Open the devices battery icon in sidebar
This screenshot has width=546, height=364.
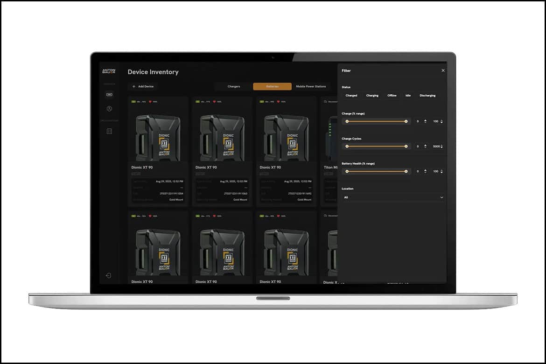[109, 94]
